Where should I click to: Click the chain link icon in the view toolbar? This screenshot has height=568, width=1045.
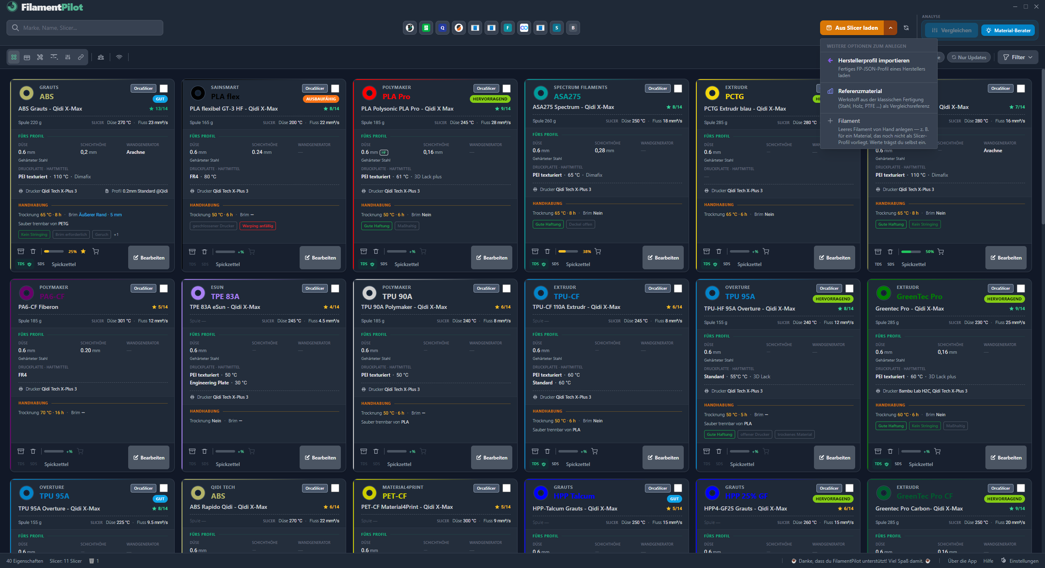click(x=81, y=58)
